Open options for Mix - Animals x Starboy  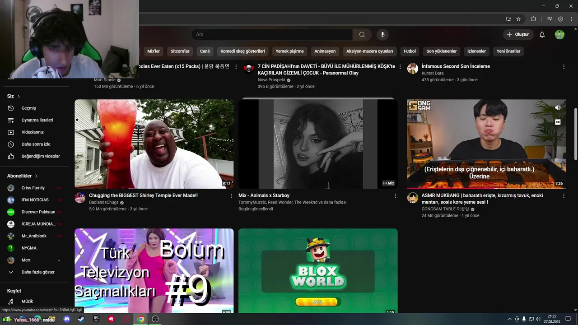(x=395, y=196)
